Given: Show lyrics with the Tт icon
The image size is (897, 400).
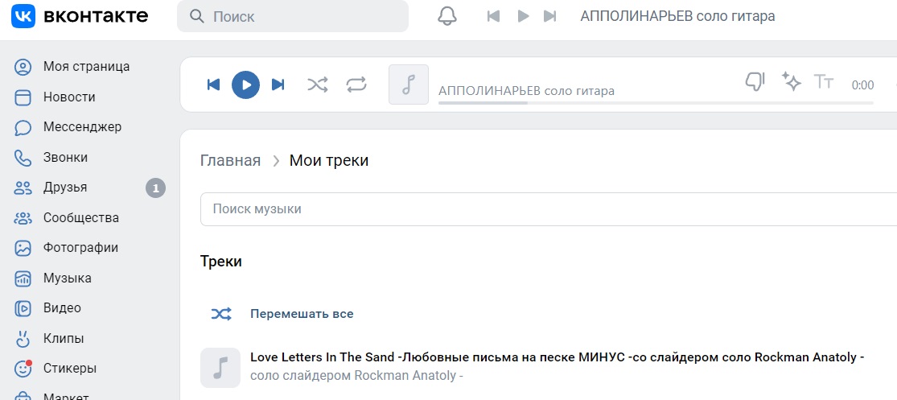Looking at the screenshot, I should click(x=824, y=82).
